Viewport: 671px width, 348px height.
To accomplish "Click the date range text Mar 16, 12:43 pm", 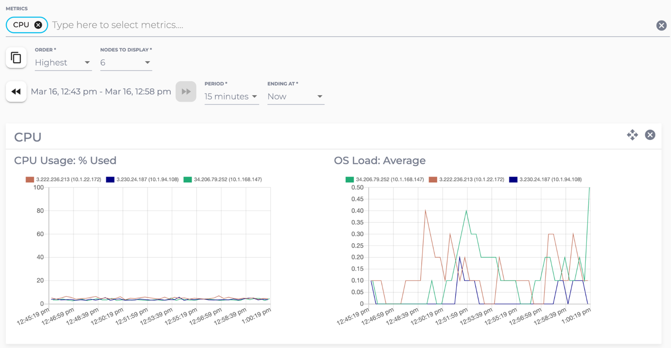I will [x=101, y=91].
